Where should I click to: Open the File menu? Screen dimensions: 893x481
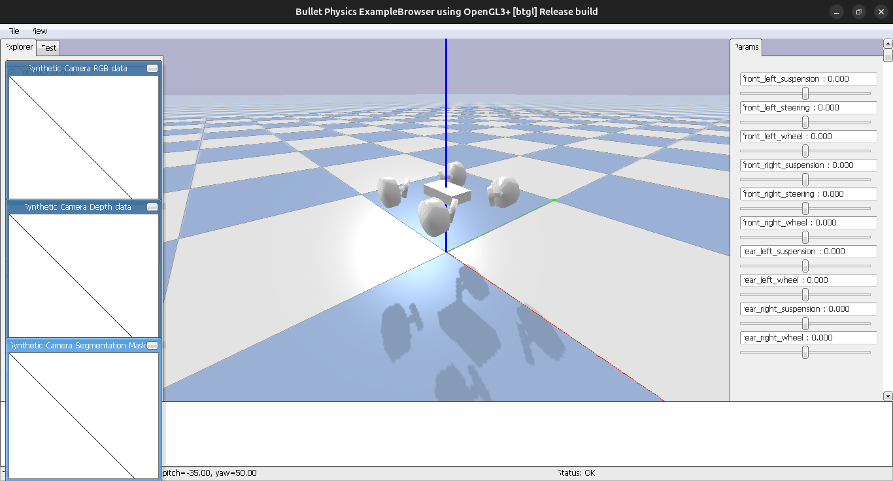click(13, 31)
